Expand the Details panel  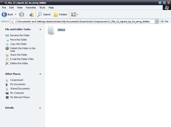[x=40, y=108]
